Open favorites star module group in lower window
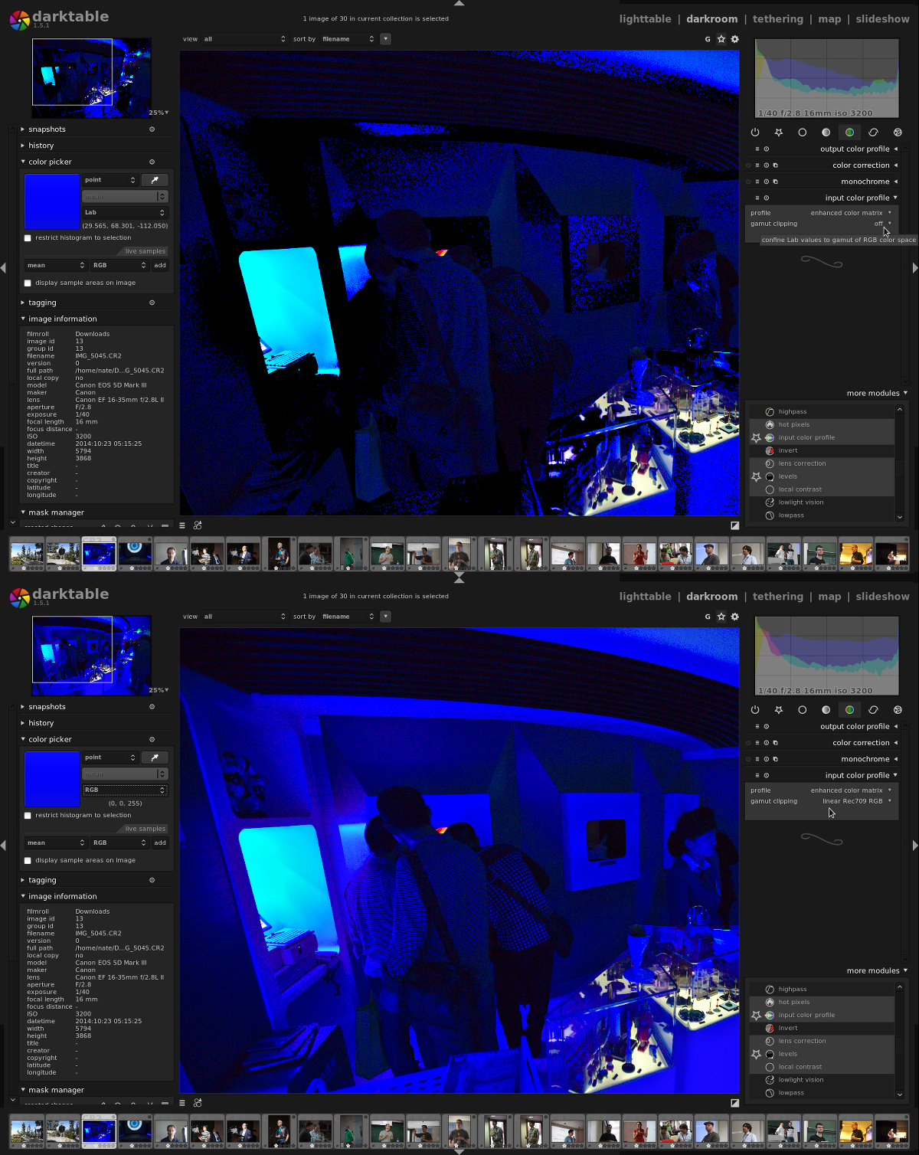This screenshot has height=1155, width=919. click(779, 710)
